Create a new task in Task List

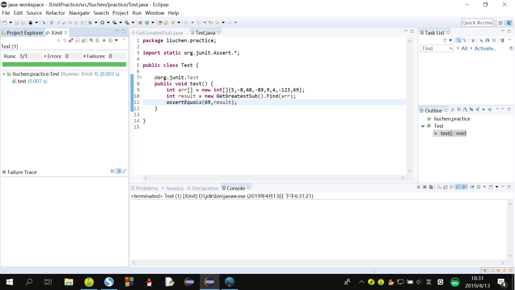point(445,40)
